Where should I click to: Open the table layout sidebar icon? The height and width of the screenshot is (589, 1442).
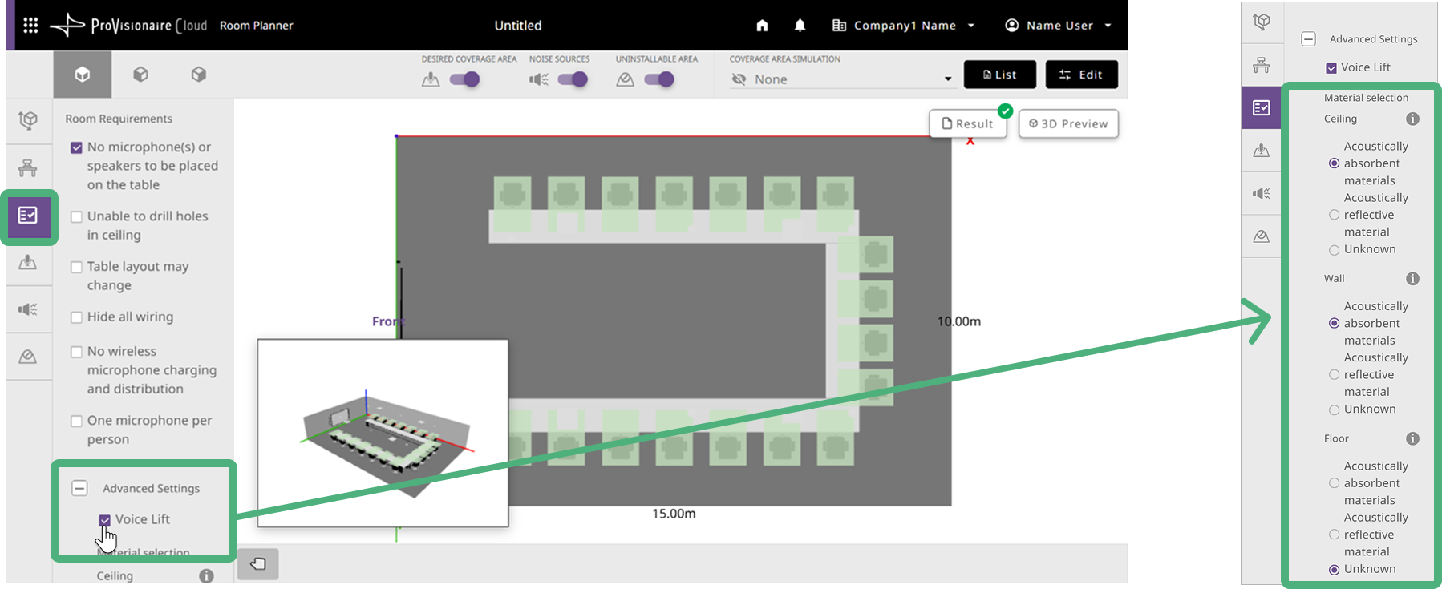click(28, 167)
